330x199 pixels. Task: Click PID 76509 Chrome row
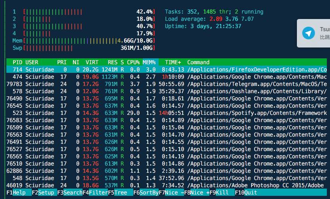pos(166,128)
